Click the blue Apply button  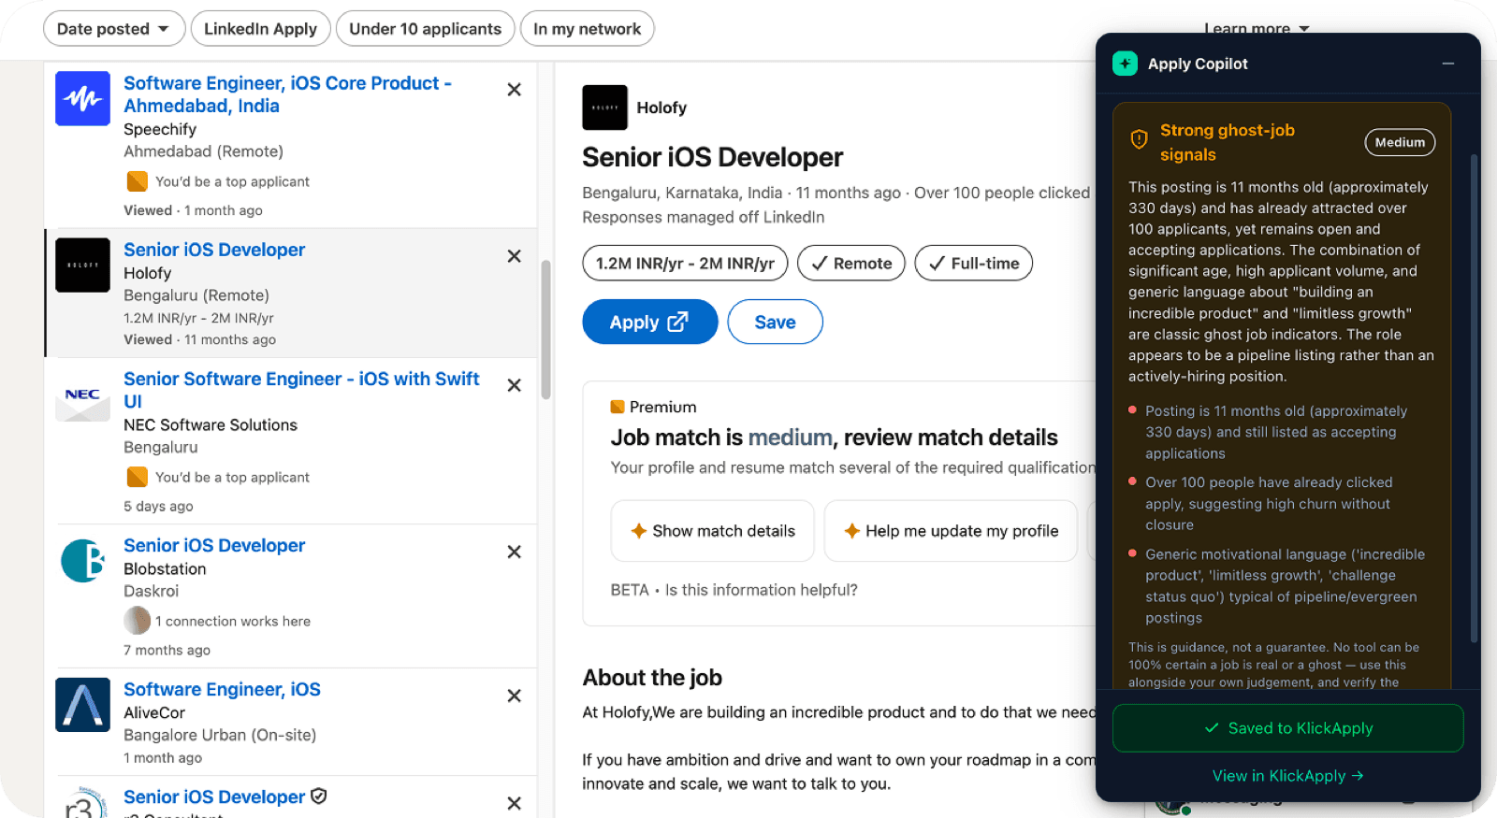649,322
